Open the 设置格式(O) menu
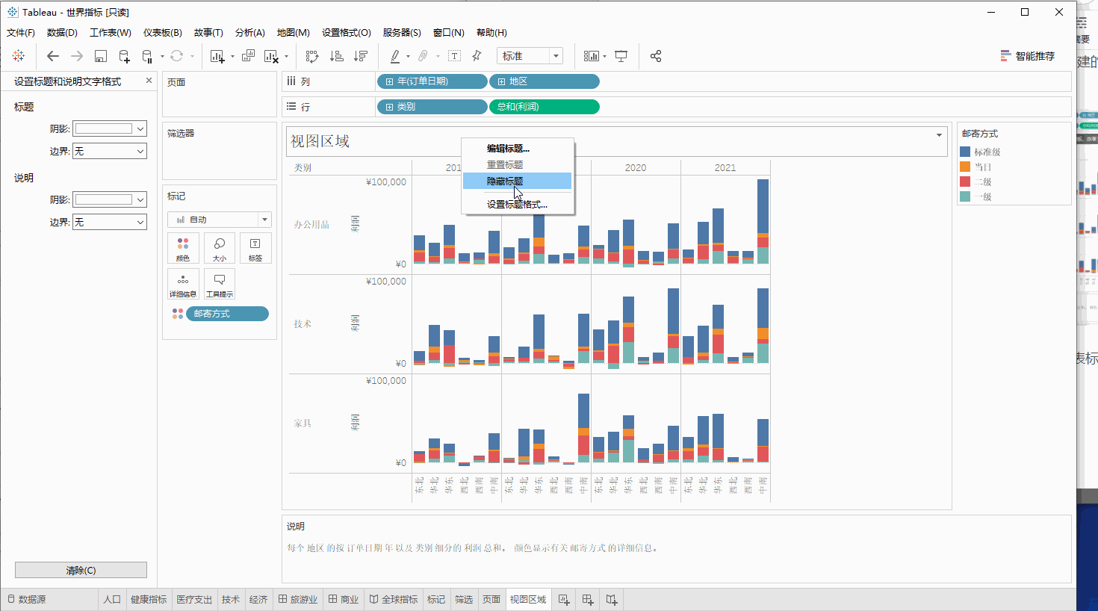This screenshot has width=1098, height=611. (x=347, y=33)
